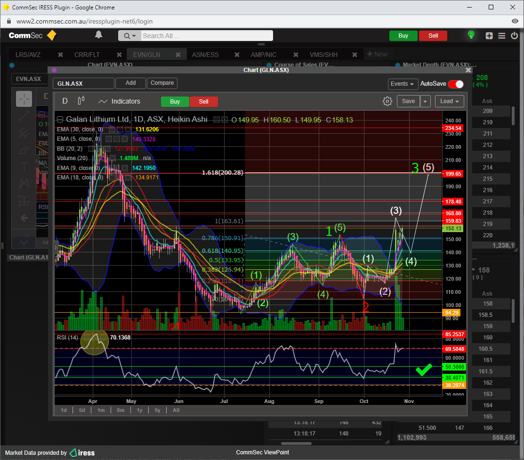524x460 pixels.
Task: Open the candlestick chart type selector
Action: 81,101
